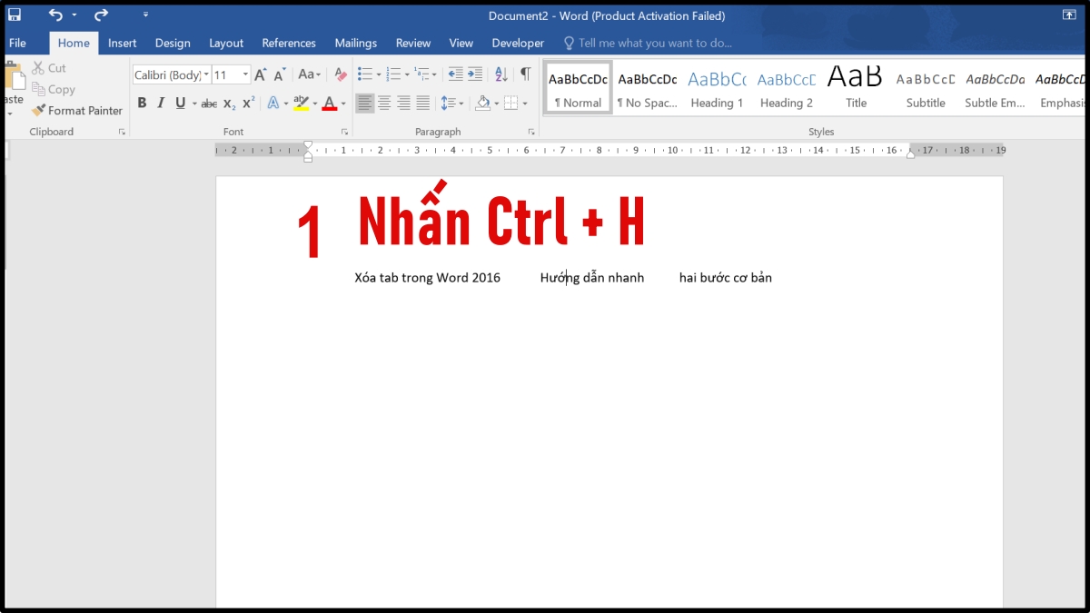Enable subscript formatting
The width and height of the screenshot is (1090, 613).
pos(227,103)
